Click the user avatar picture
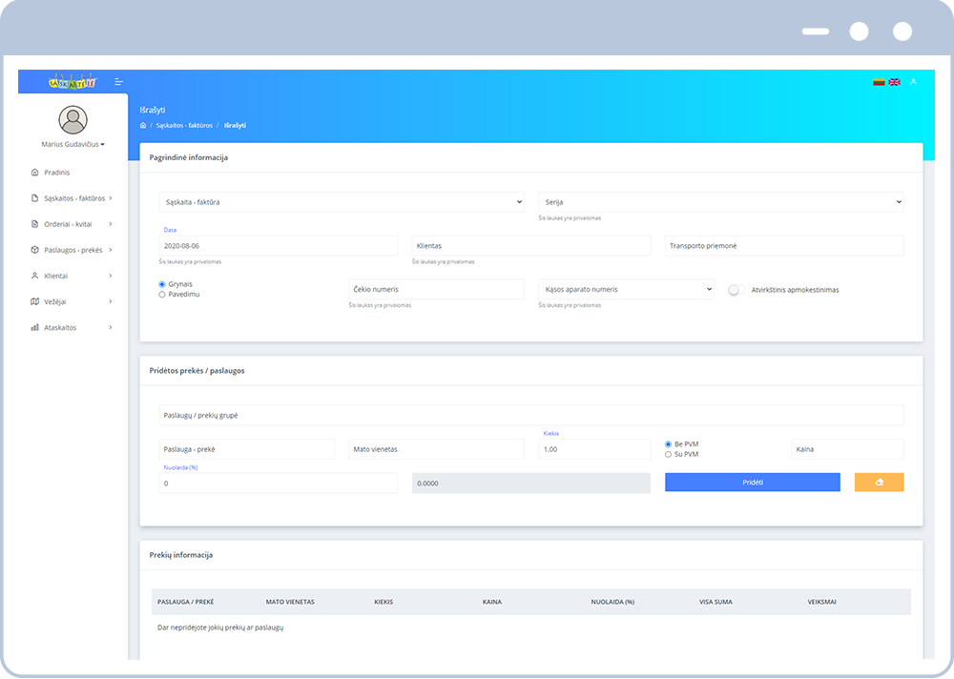The width and height of the screenshot is (954, 679). tap(73, 119)
